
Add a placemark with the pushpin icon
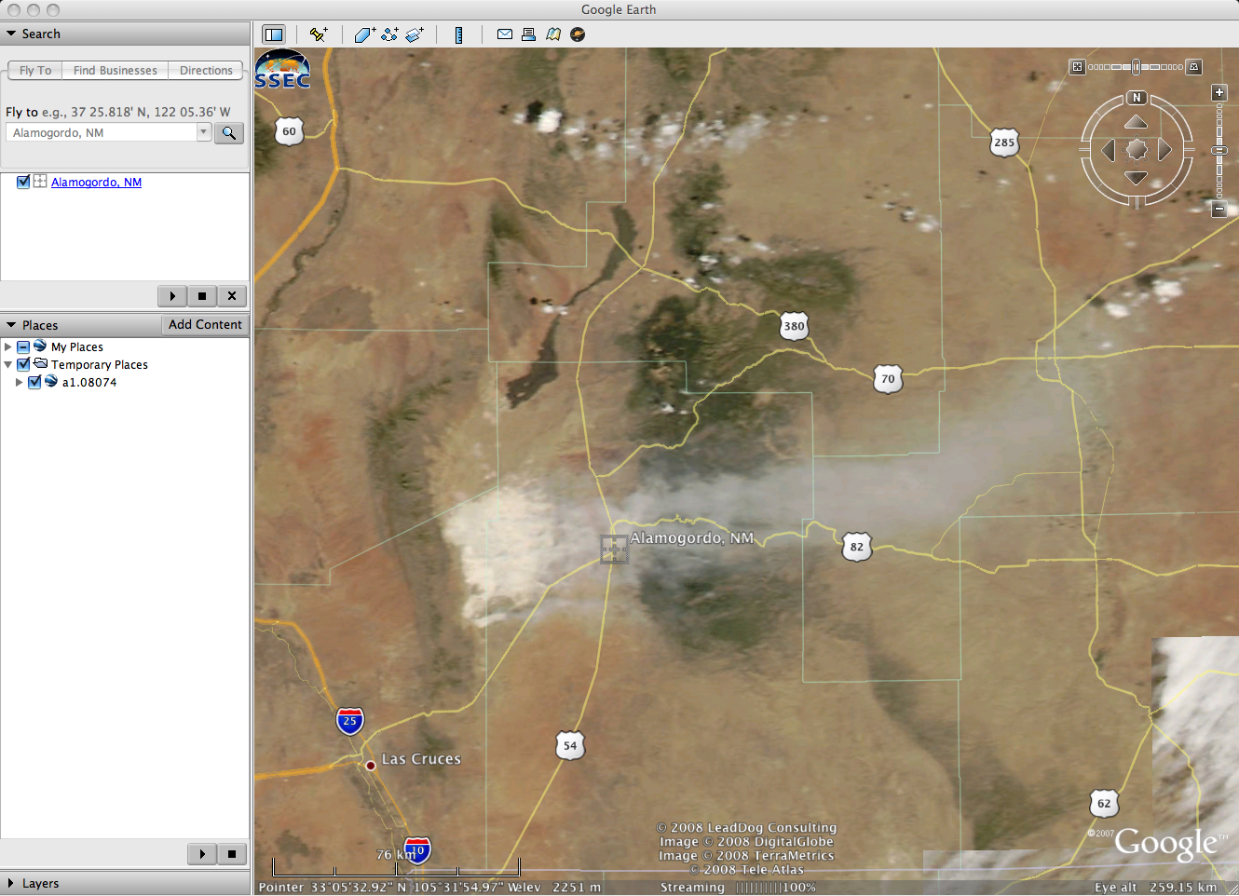(319, 34)
